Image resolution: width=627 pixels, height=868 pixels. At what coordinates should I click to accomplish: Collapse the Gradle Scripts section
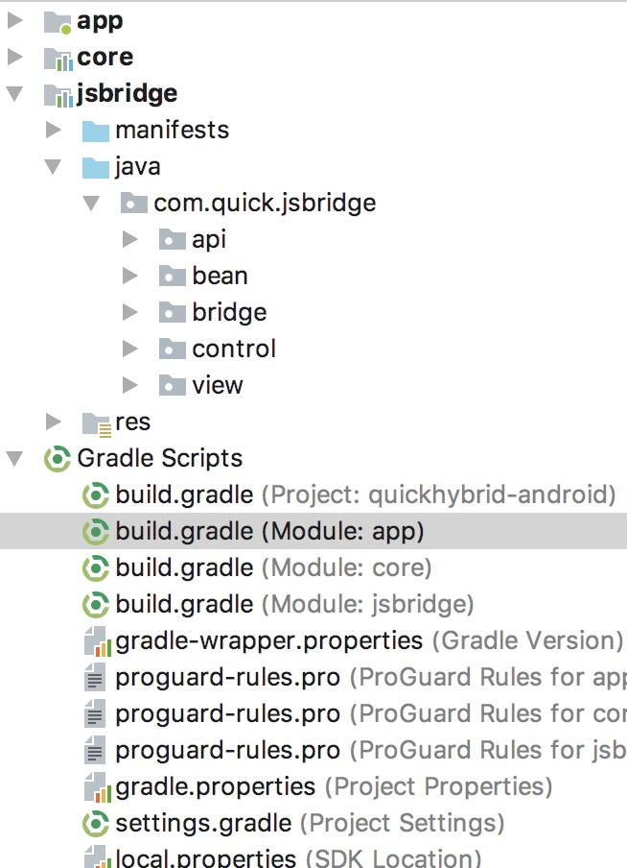pyautogui.click(x=15, y=459)
